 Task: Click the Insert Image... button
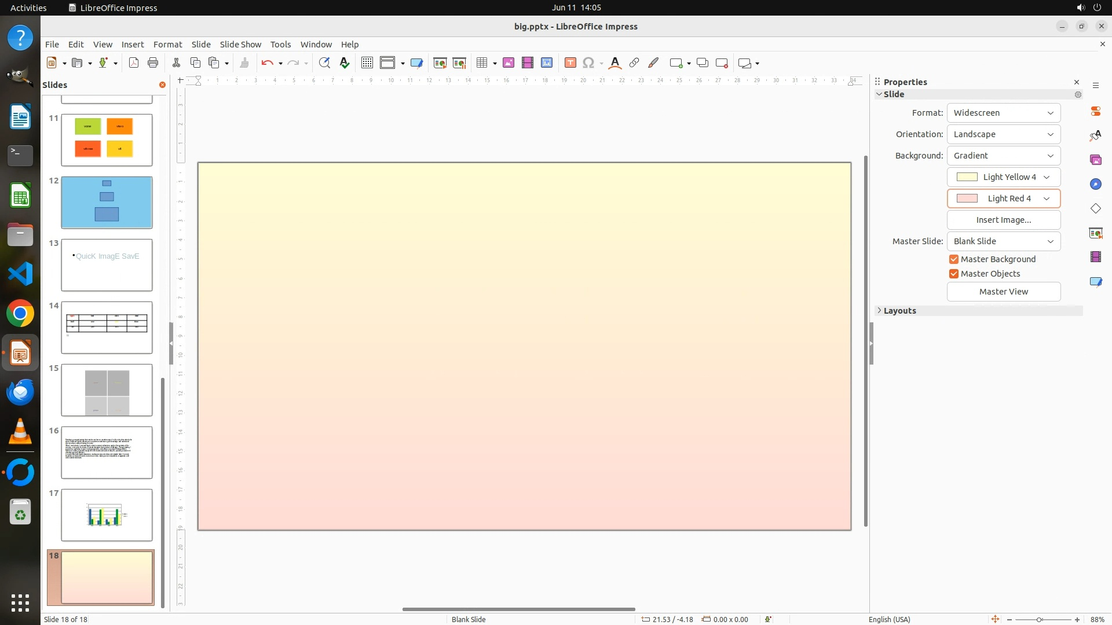pos(1003,220)
